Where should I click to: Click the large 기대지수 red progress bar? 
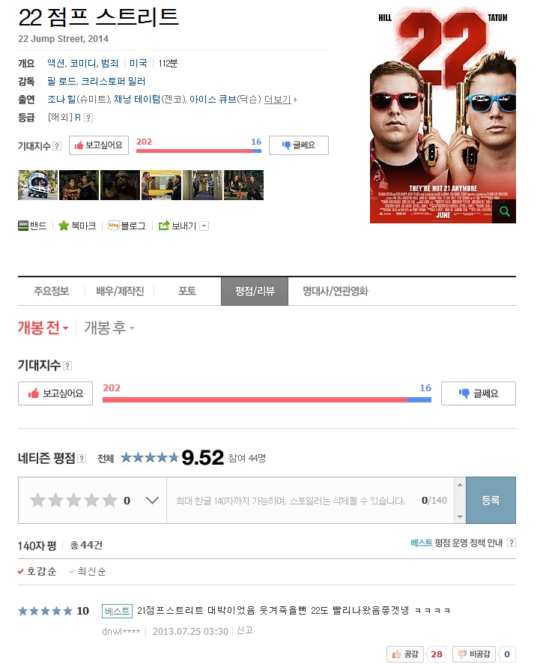pyautogui.click(x=255, y=399)
